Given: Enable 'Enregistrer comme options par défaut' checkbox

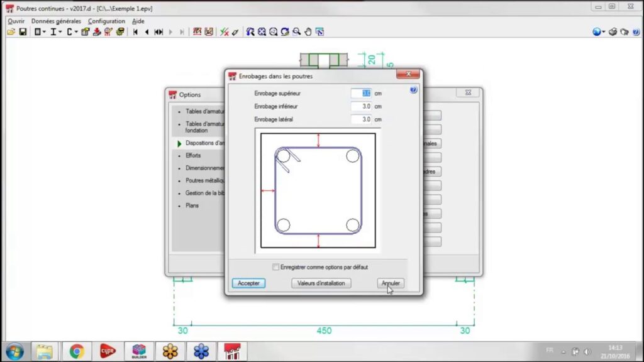Looking at the screenshot, I should [x=275, y=267].
